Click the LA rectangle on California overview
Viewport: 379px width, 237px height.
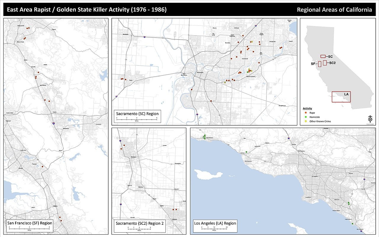pyautogui.click(x=341, y=97)
